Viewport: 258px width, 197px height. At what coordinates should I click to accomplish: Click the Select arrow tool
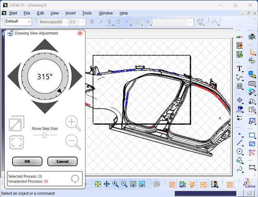point(252,52)
